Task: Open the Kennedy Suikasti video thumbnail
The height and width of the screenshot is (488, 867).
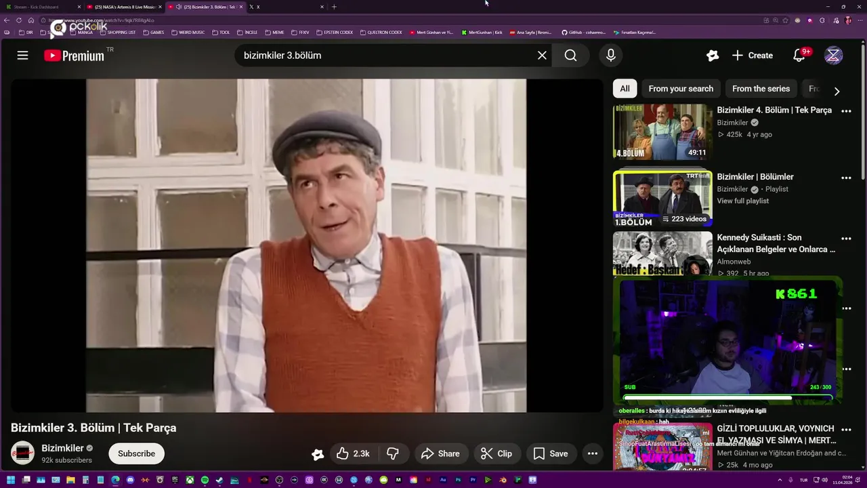Action: pos(662,253)
